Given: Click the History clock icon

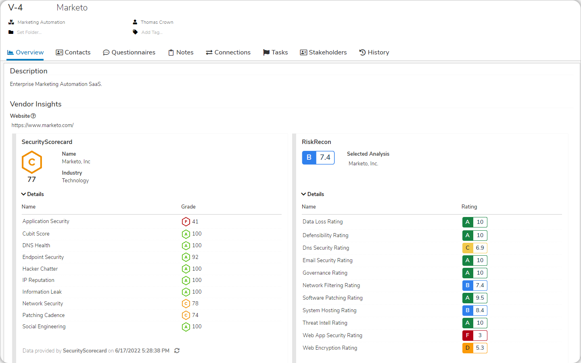Looking at the screenshot, I should (362, 52).
